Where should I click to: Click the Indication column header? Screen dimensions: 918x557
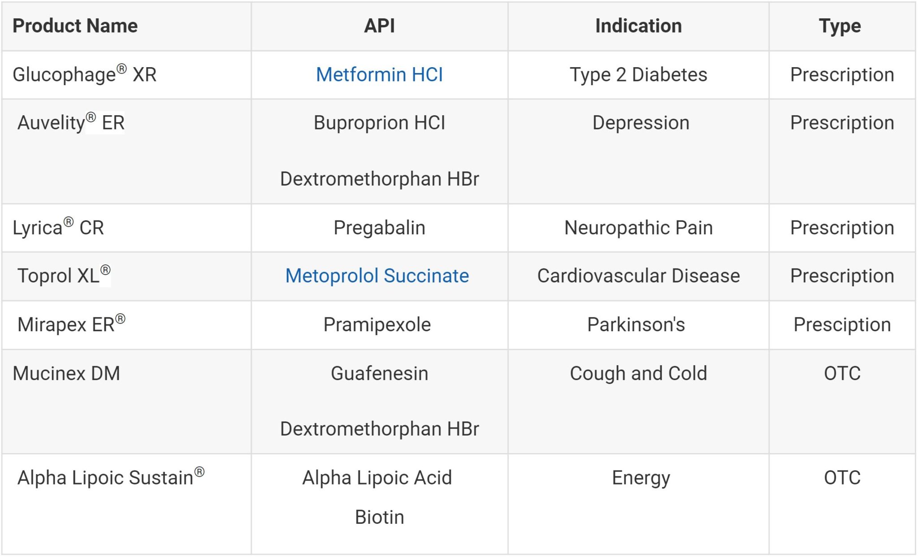[x=638, y=26]
